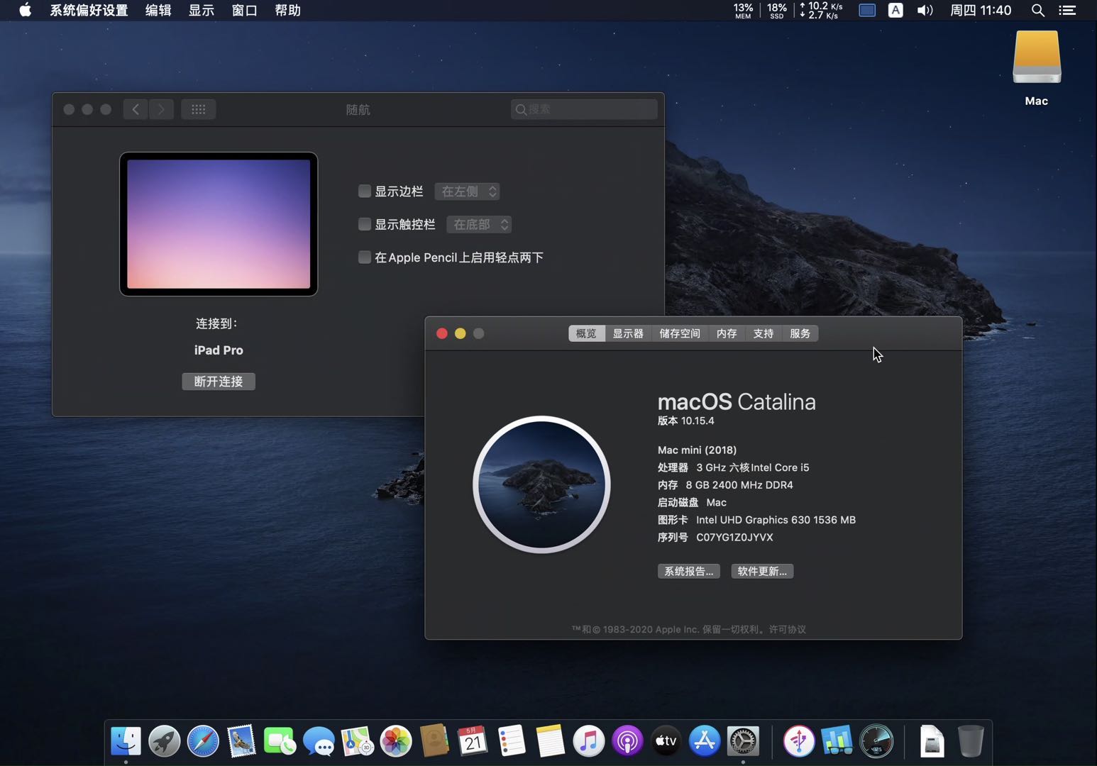
Task: Open Music app in the Dock
Action: click(x=589, y=741)
